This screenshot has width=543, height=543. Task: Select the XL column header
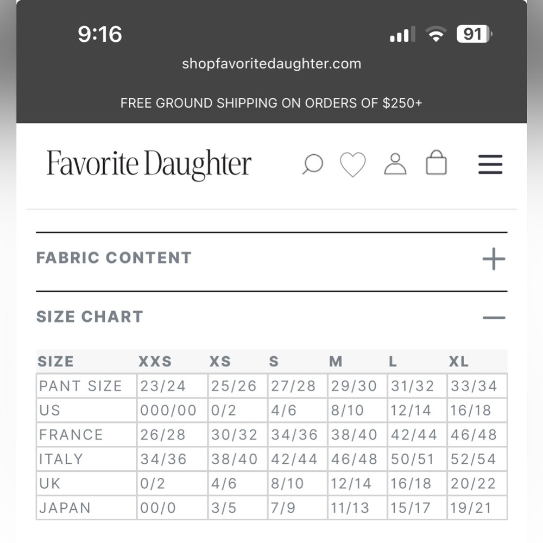point(459,362)
